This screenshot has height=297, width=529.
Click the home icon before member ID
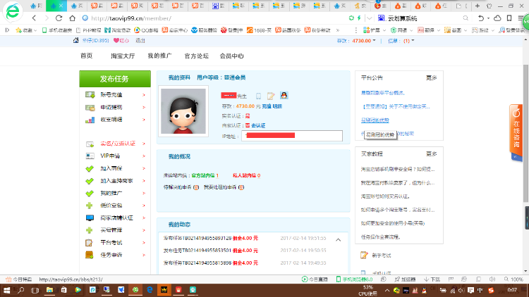pos(76,40)
